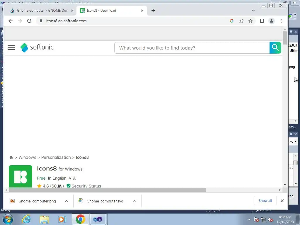The width and height of the screenshot is (300, 225).
Task: Close the lower Visual Studio side panel
Action: tap(296, 134)
